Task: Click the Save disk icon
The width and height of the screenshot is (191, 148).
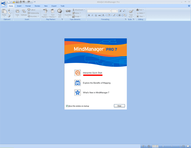Action: click(17, 2)
